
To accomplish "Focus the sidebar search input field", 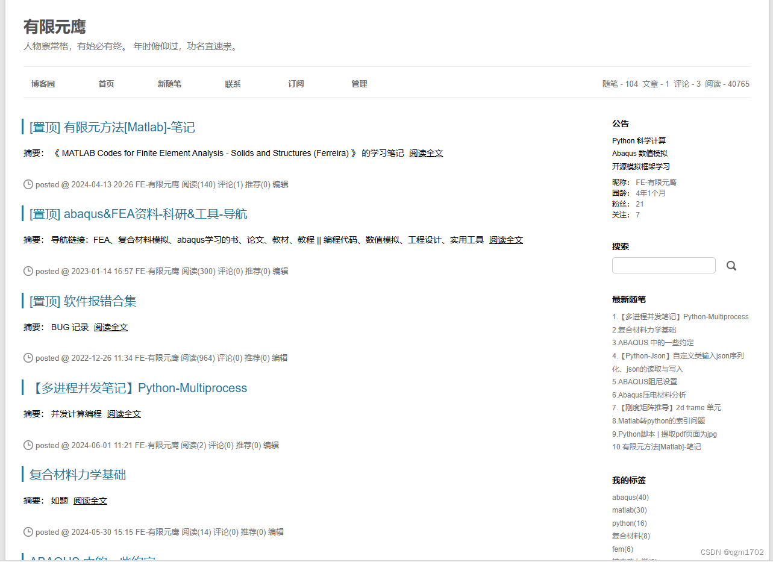I will [664, 266].
